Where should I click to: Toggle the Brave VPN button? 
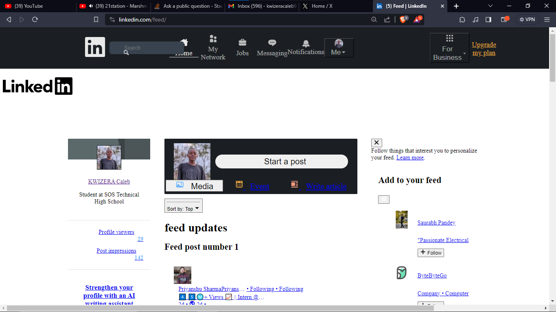pos(528,20)
